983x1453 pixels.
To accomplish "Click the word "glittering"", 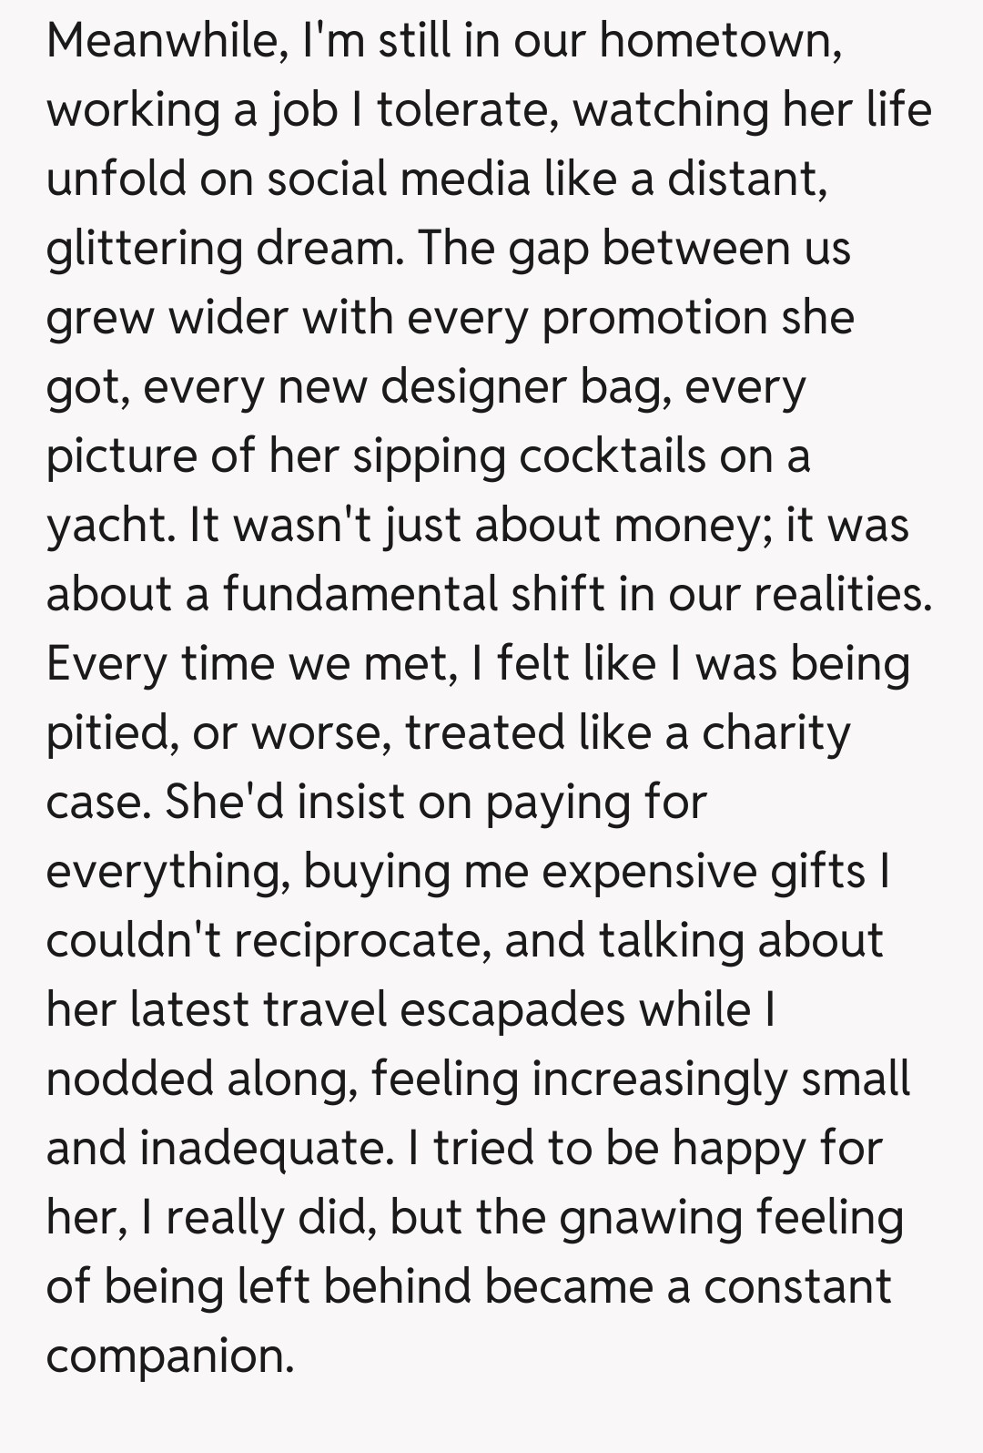I will click(x=144, y=248).
